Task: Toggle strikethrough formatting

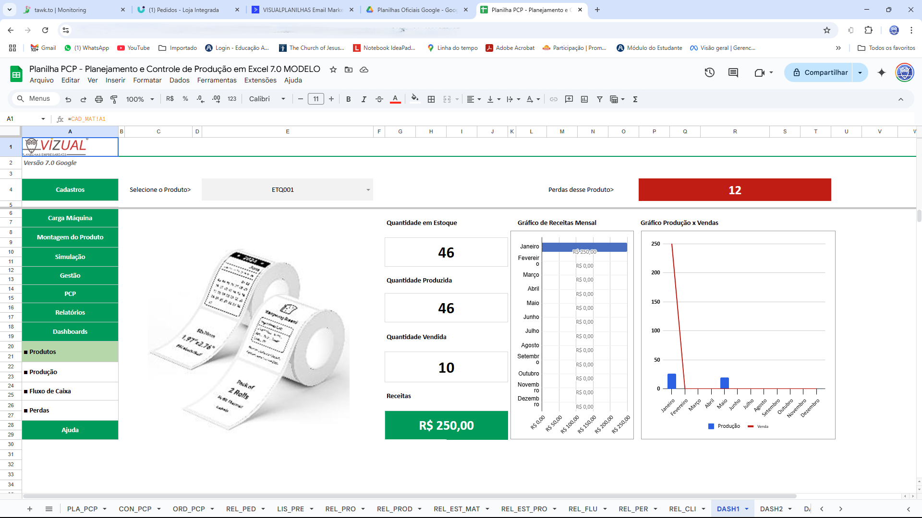Action: pos(379,99)
